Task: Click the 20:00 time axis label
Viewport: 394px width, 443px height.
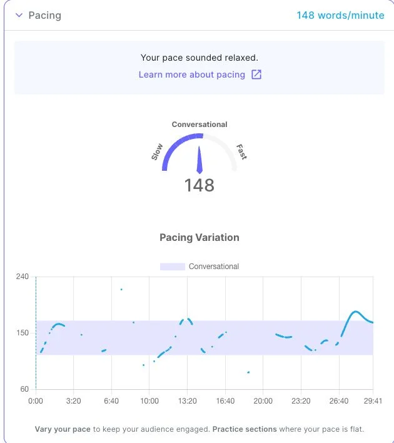Action: click(263, 401)
